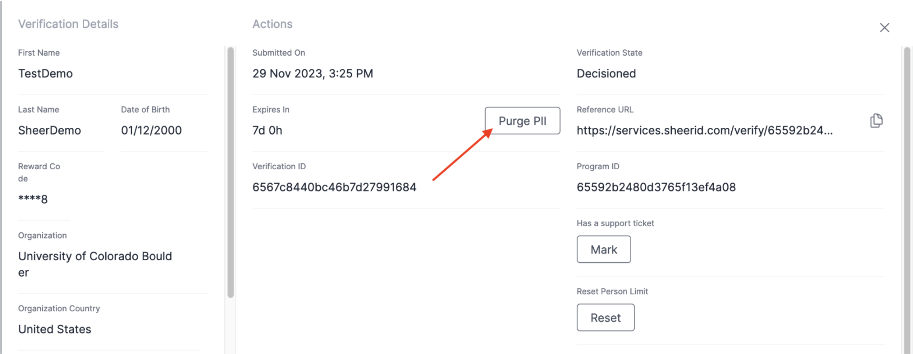The width and height of the screenshot is (913, 354).
Task: Click the Expires In value 7d 0h
Action: tap(267, 131)
